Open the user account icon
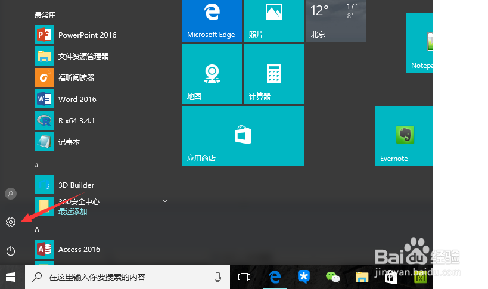 click(11, 194)
